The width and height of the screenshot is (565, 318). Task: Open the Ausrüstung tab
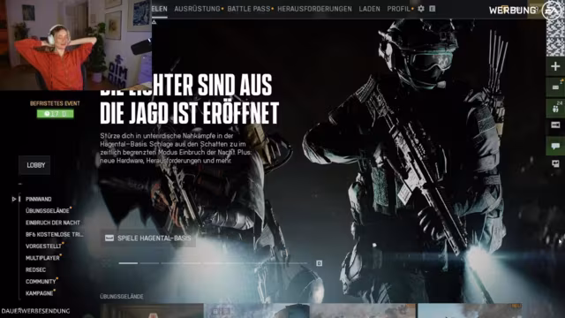click(197, 9)
